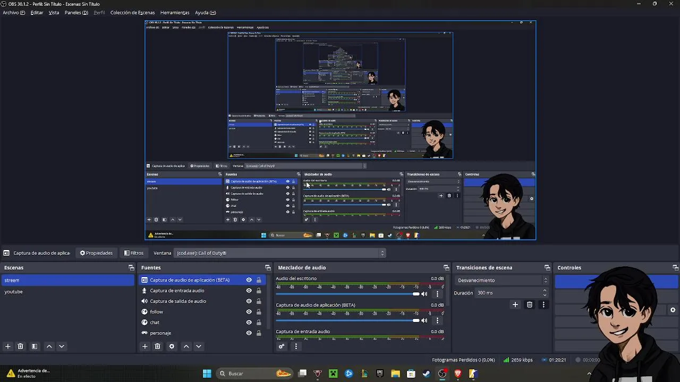680x382 pixels.
Task: Open Herramientas menu
Action: 175,13
